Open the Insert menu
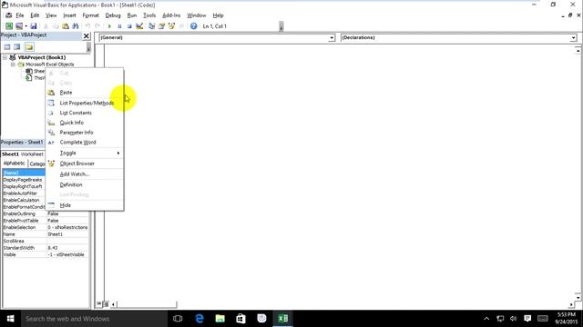The width and height of the screenshot is (583, 327). click(x=69, y=15)
